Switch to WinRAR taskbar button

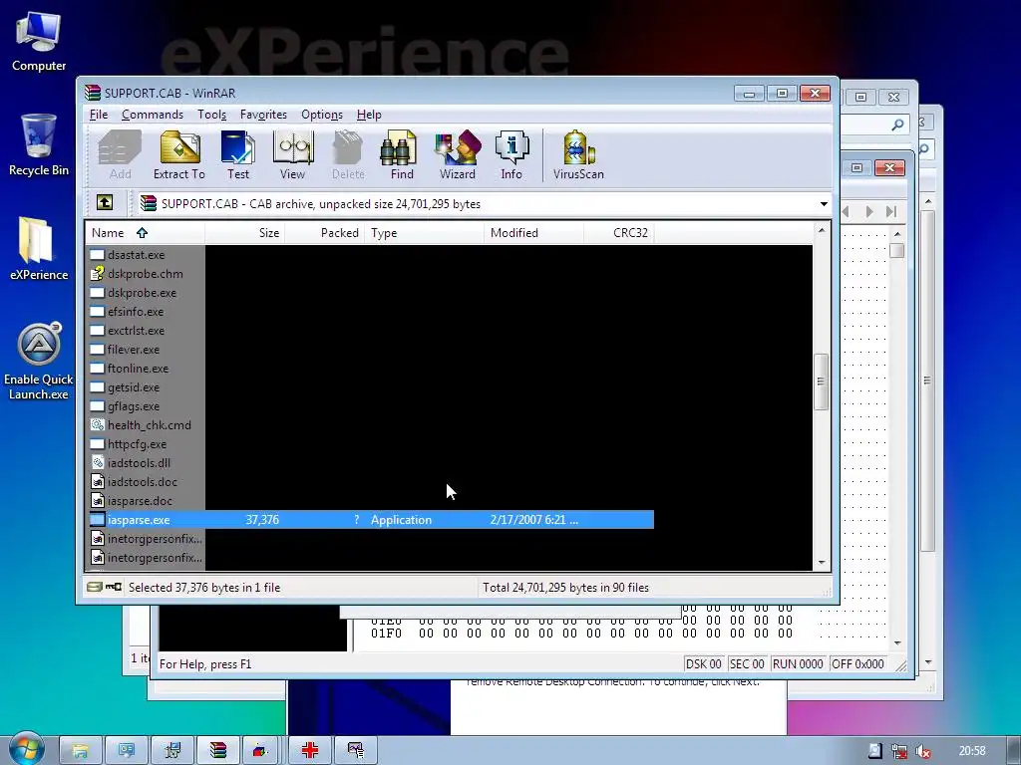217,750
